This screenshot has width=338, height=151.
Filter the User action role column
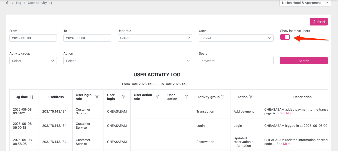coord(157,97)
